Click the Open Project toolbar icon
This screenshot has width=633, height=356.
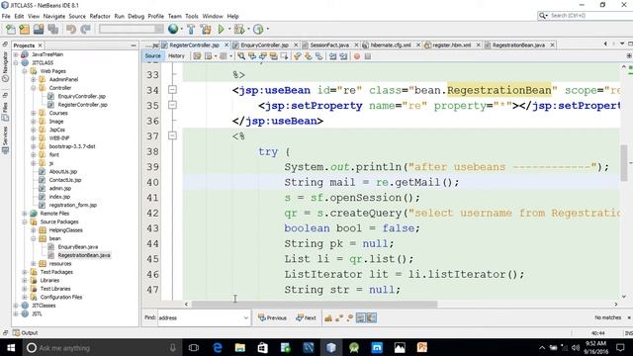[39, 29]
